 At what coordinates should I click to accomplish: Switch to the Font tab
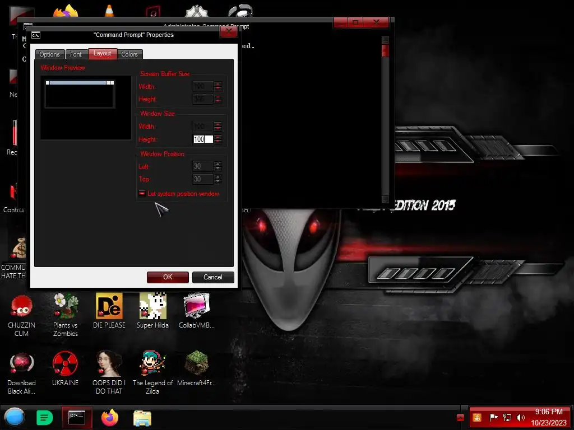coord(76,54)
